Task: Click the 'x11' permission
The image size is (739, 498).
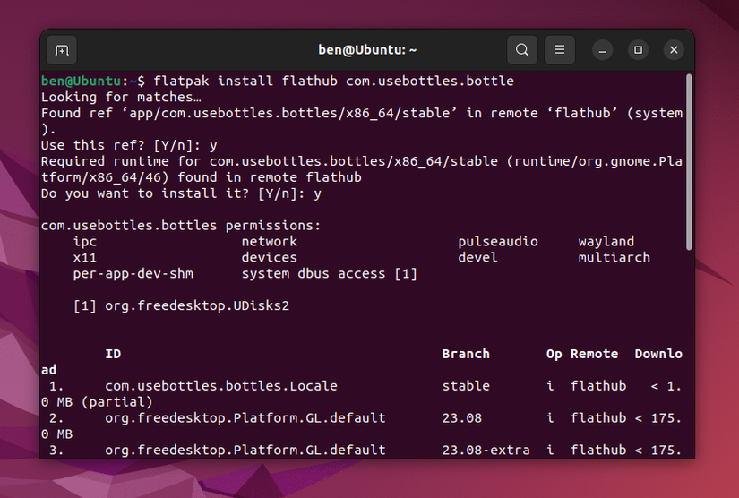Action: click(85, 258)
